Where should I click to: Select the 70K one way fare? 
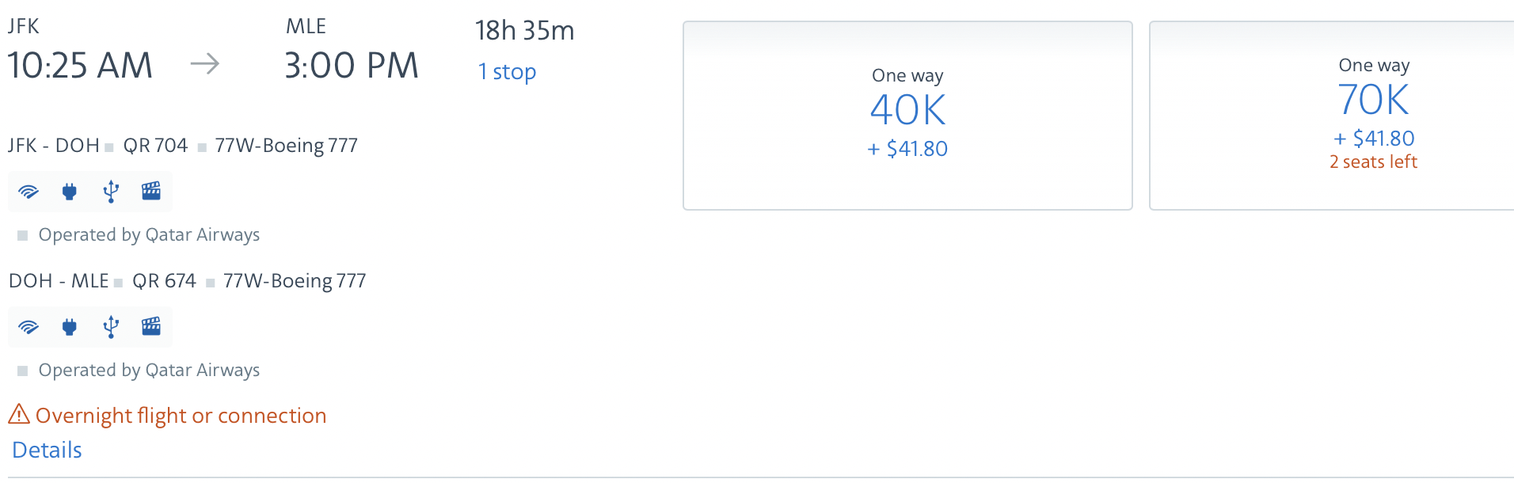1332,116
